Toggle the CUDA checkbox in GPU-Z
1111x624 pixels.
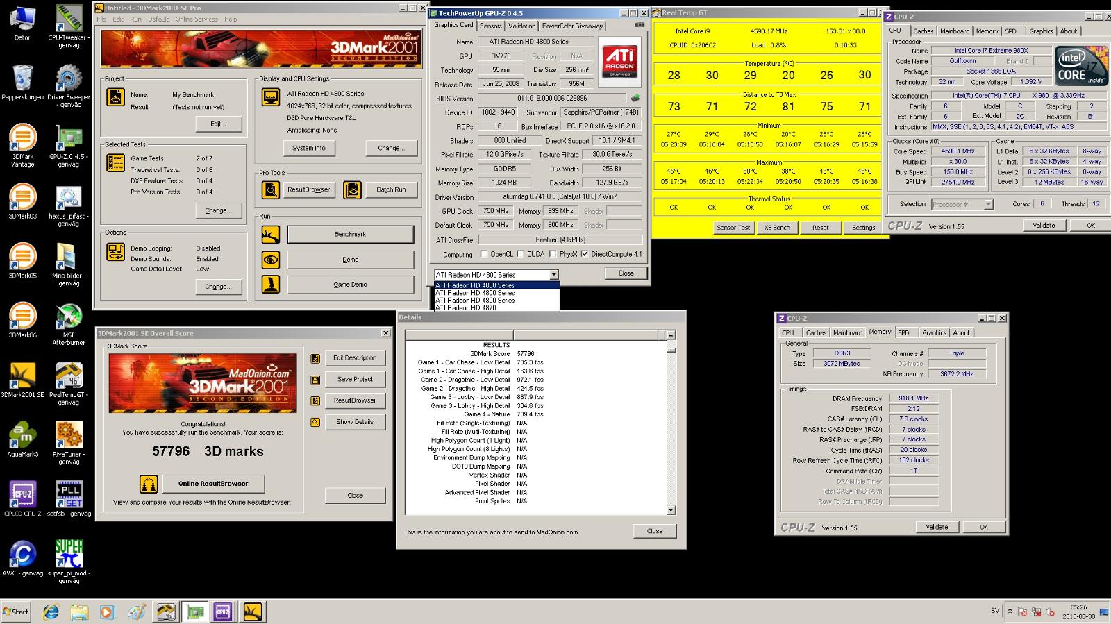click(x=520, y=254)
